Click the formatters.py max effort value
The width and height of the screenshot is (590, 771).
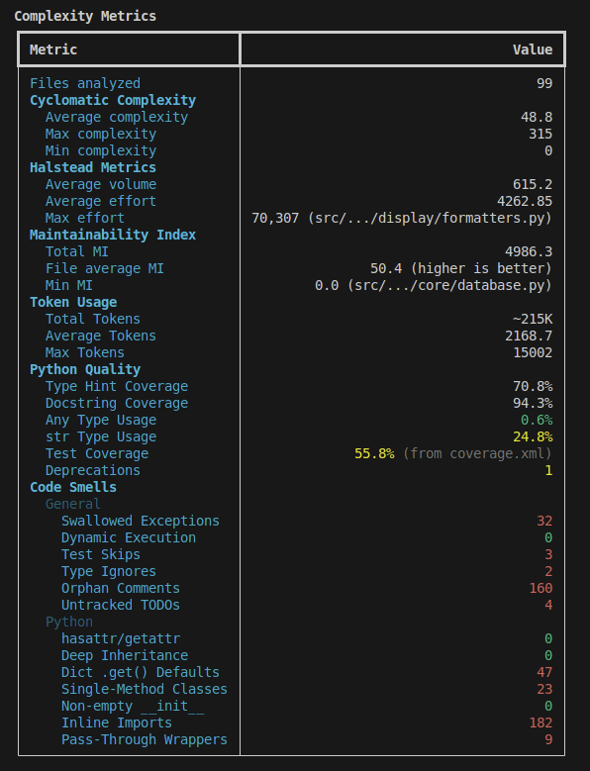pyautogui.click(x=402, y=218)
